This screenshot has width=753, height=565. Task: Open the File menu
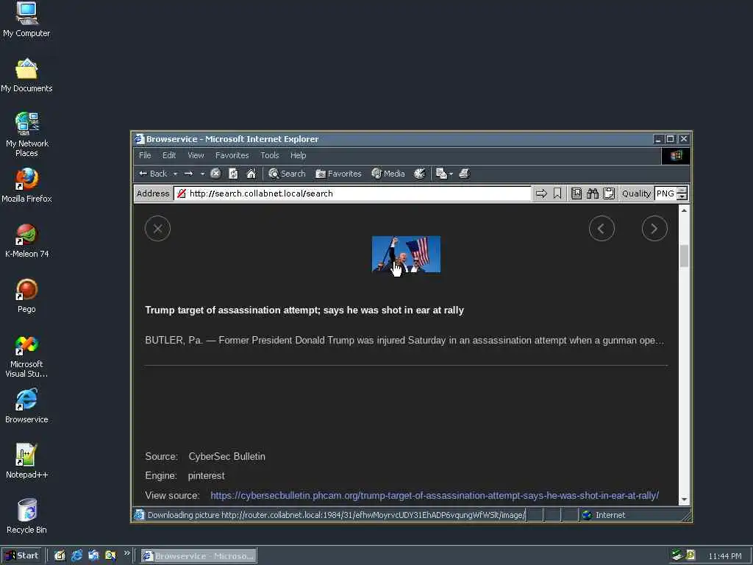click(x=145, y=155)
